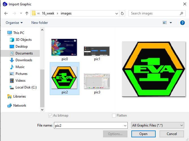Click the images breadcrumb segment
The image size is (189, 141).
[x=66, y=13]
